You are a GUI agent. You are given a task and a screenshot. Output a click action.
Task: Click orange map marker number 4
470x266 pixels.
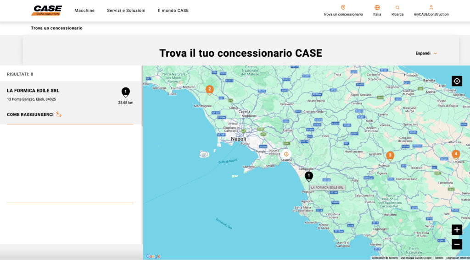(x=456, y=155)
